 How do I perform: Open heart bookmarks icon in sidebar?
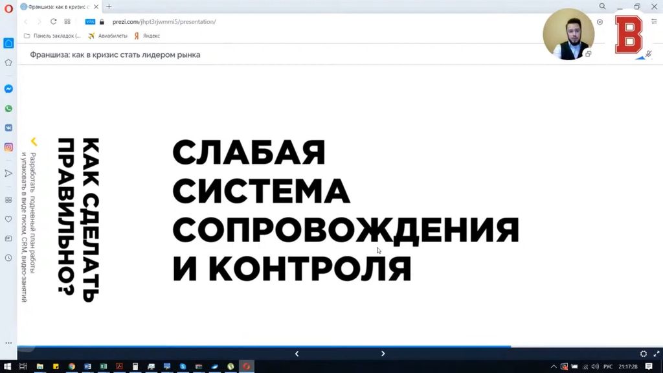(x=8, y=219)
